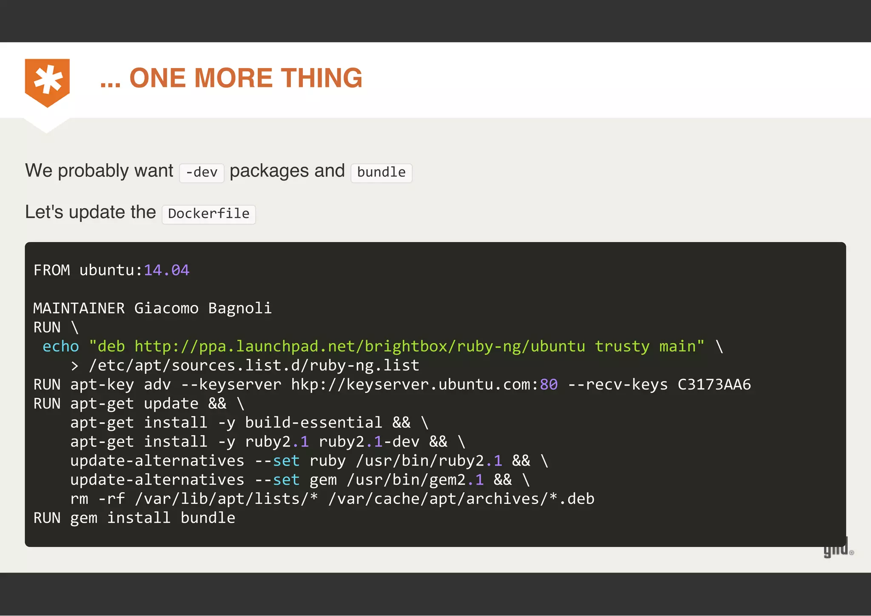Viewport: 871px width, 616px height.
Task: Click the echo deb launchpad URL line
Action: (383, 346)
